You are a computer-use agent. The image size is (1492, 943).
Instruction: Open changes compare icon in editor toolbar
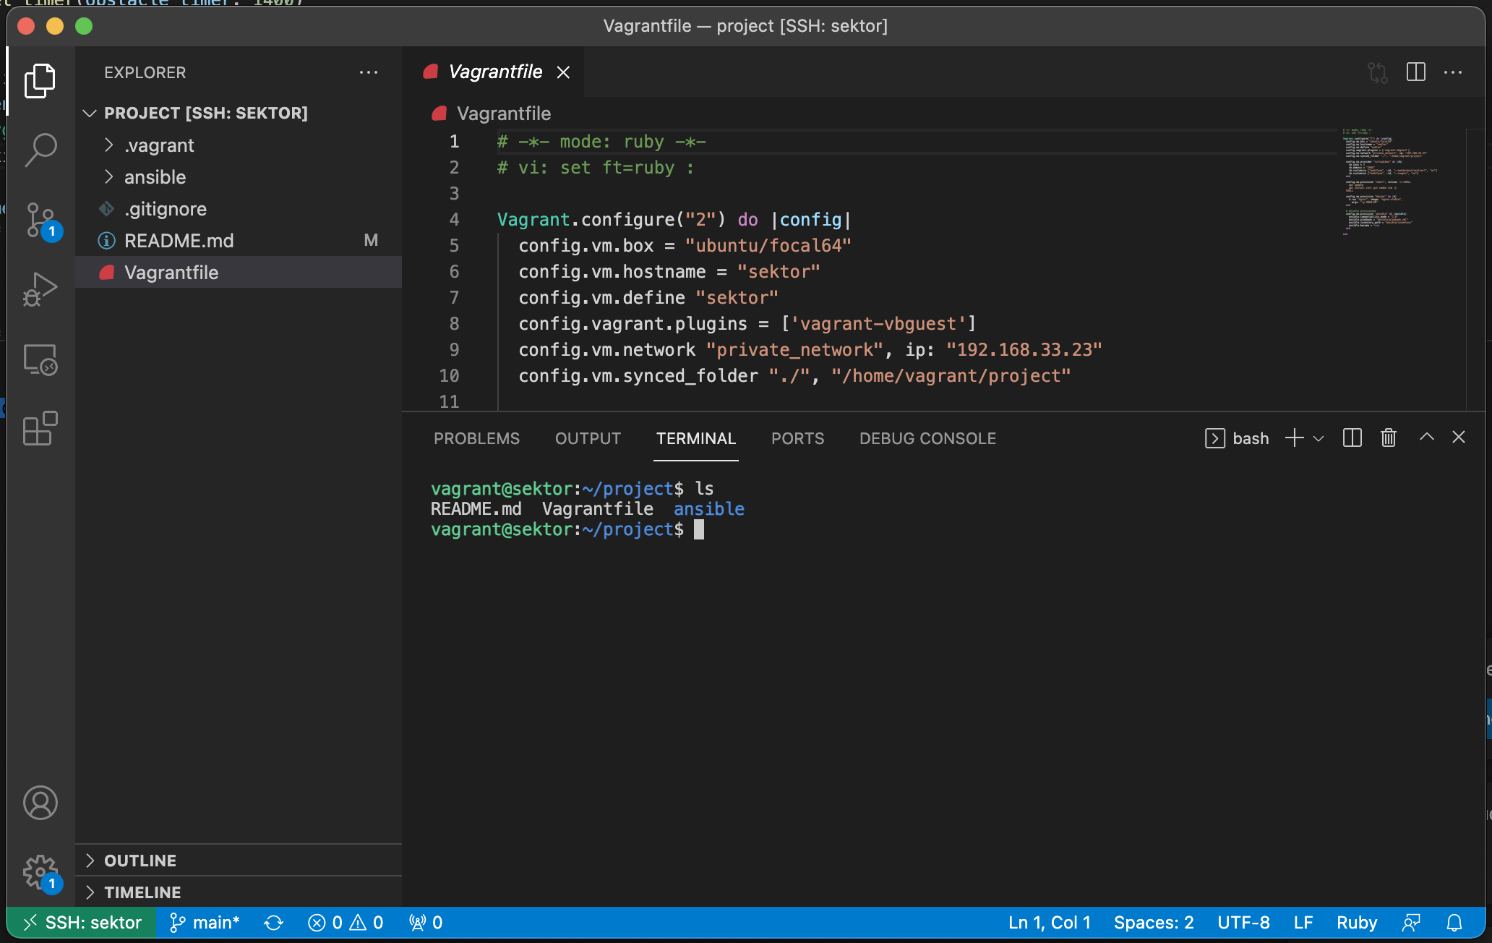pos(1378,72)
